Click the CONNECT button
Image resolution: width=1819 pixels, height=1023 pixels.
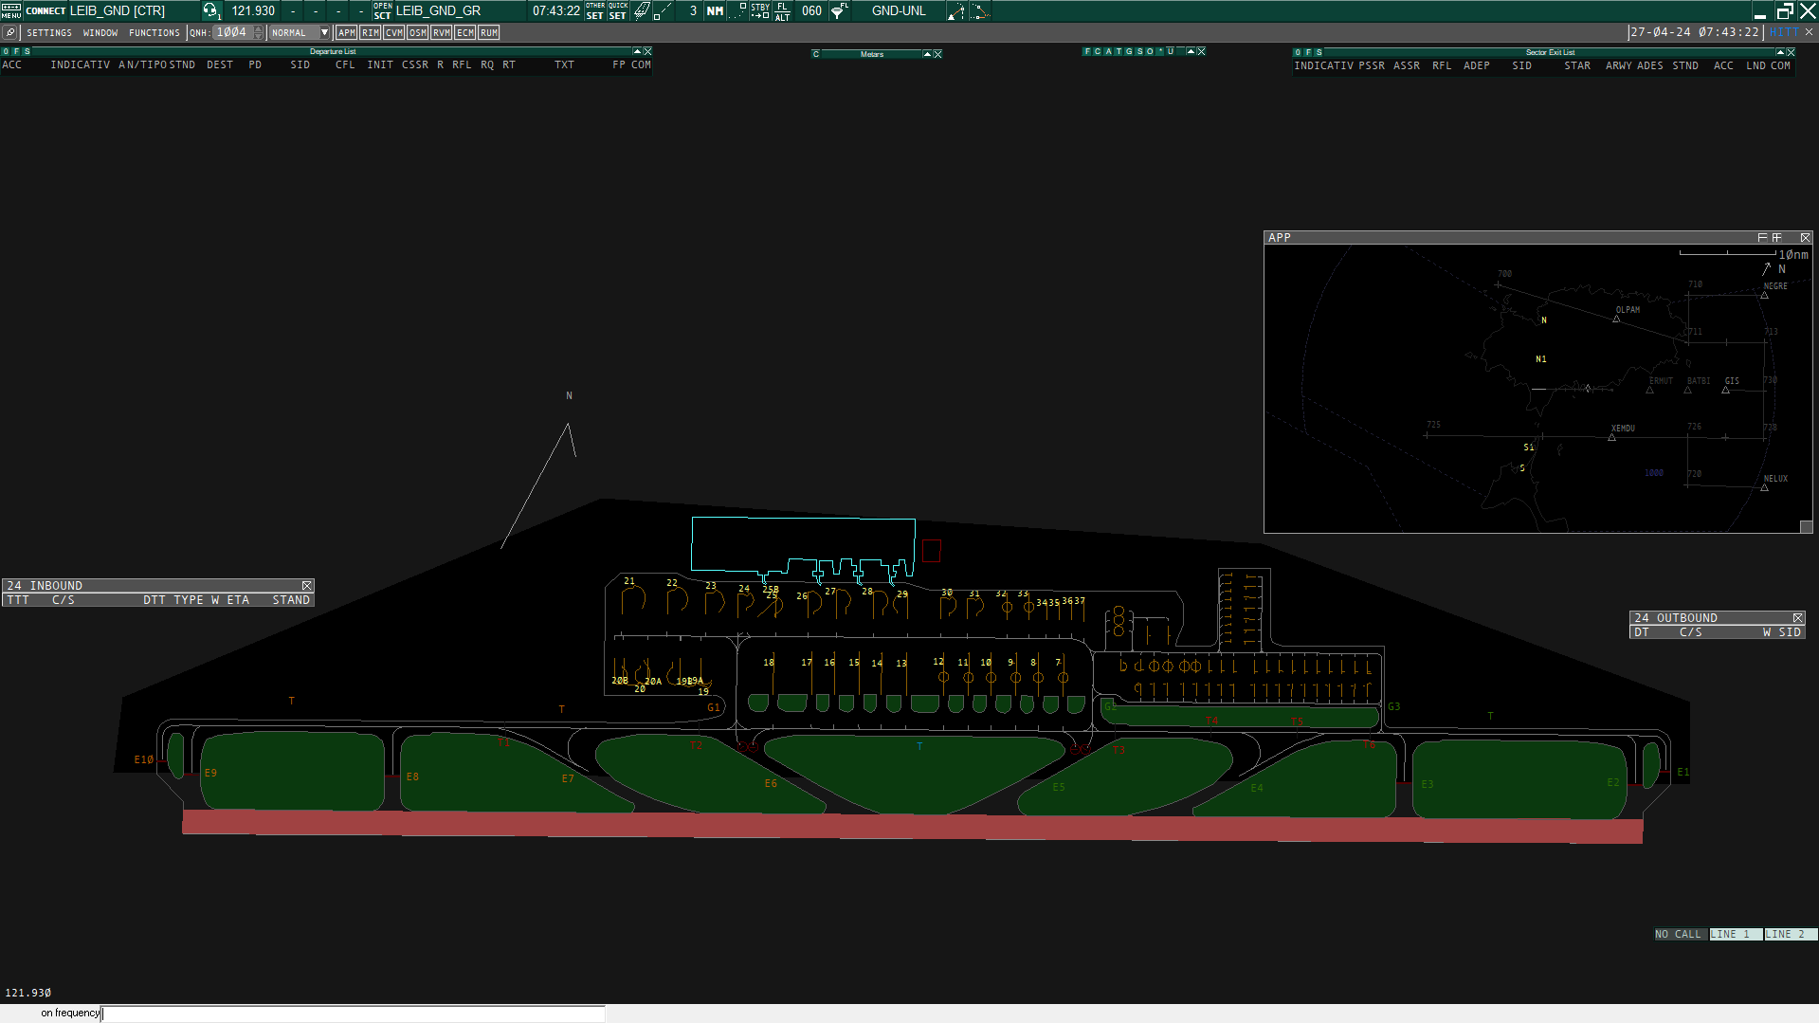click(45, 11)
